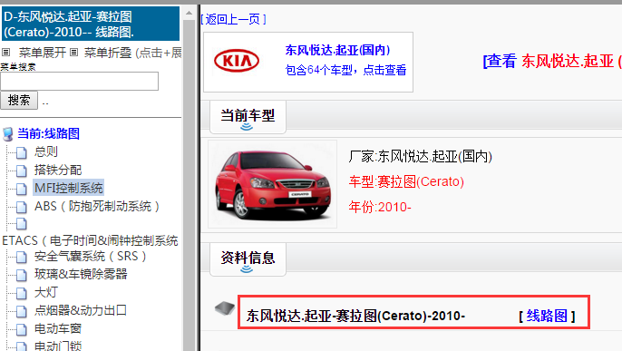This screenshot has height=351, width=622.
Task: Click 东风悦达.起亚-赛拉图(Cerato)-2010- resource title
Action: [355, 317]
